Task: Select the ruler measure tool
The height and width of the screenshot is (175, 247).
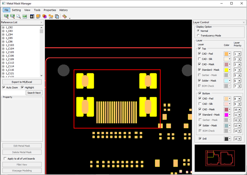Action: [x=64, y=17]
